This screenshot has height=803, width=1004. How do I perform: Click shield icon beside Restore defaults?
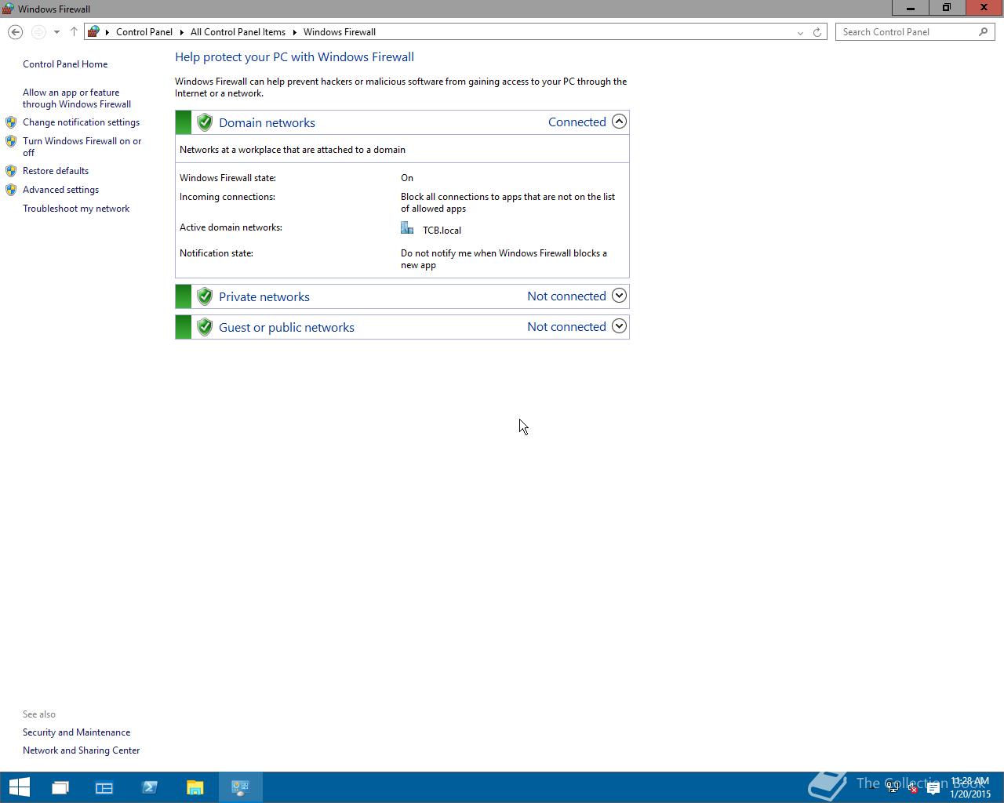point(11,171)
